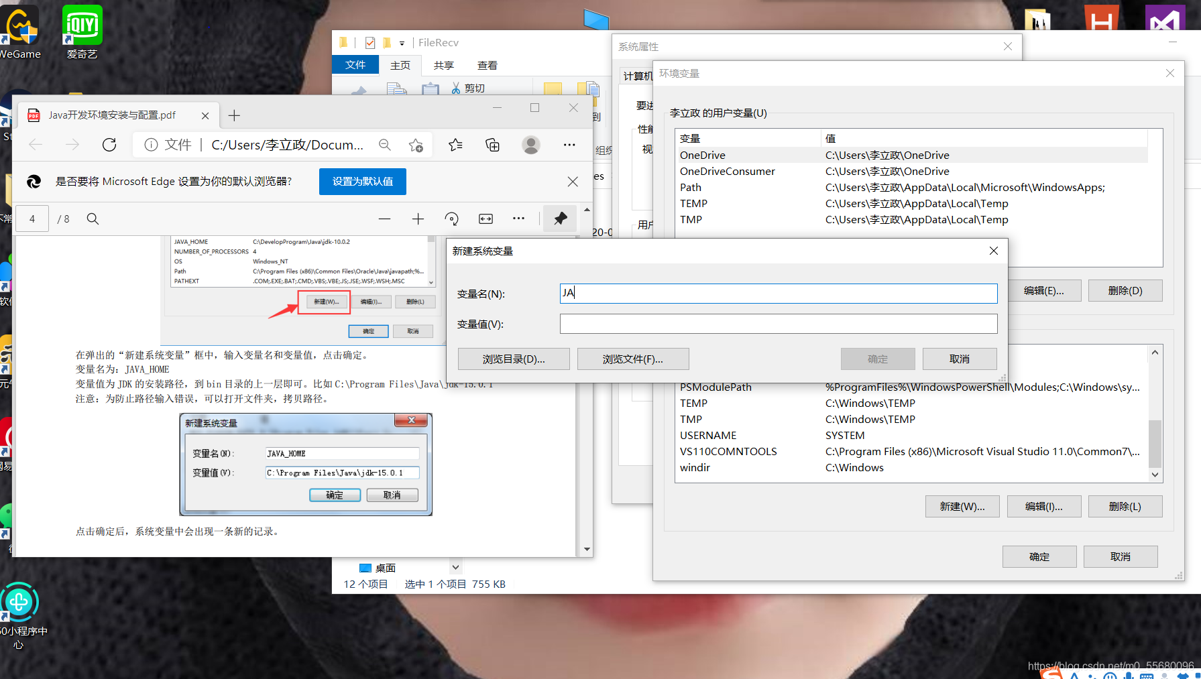Image resolution: width=1201 pixels, height=679 pixels.
Task: Click the Edge back navigation arrow
Action: [x=36, y=145]
